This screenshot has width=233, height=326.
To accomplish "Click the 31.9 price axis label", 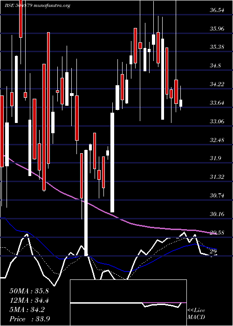I will click(215, 158).
